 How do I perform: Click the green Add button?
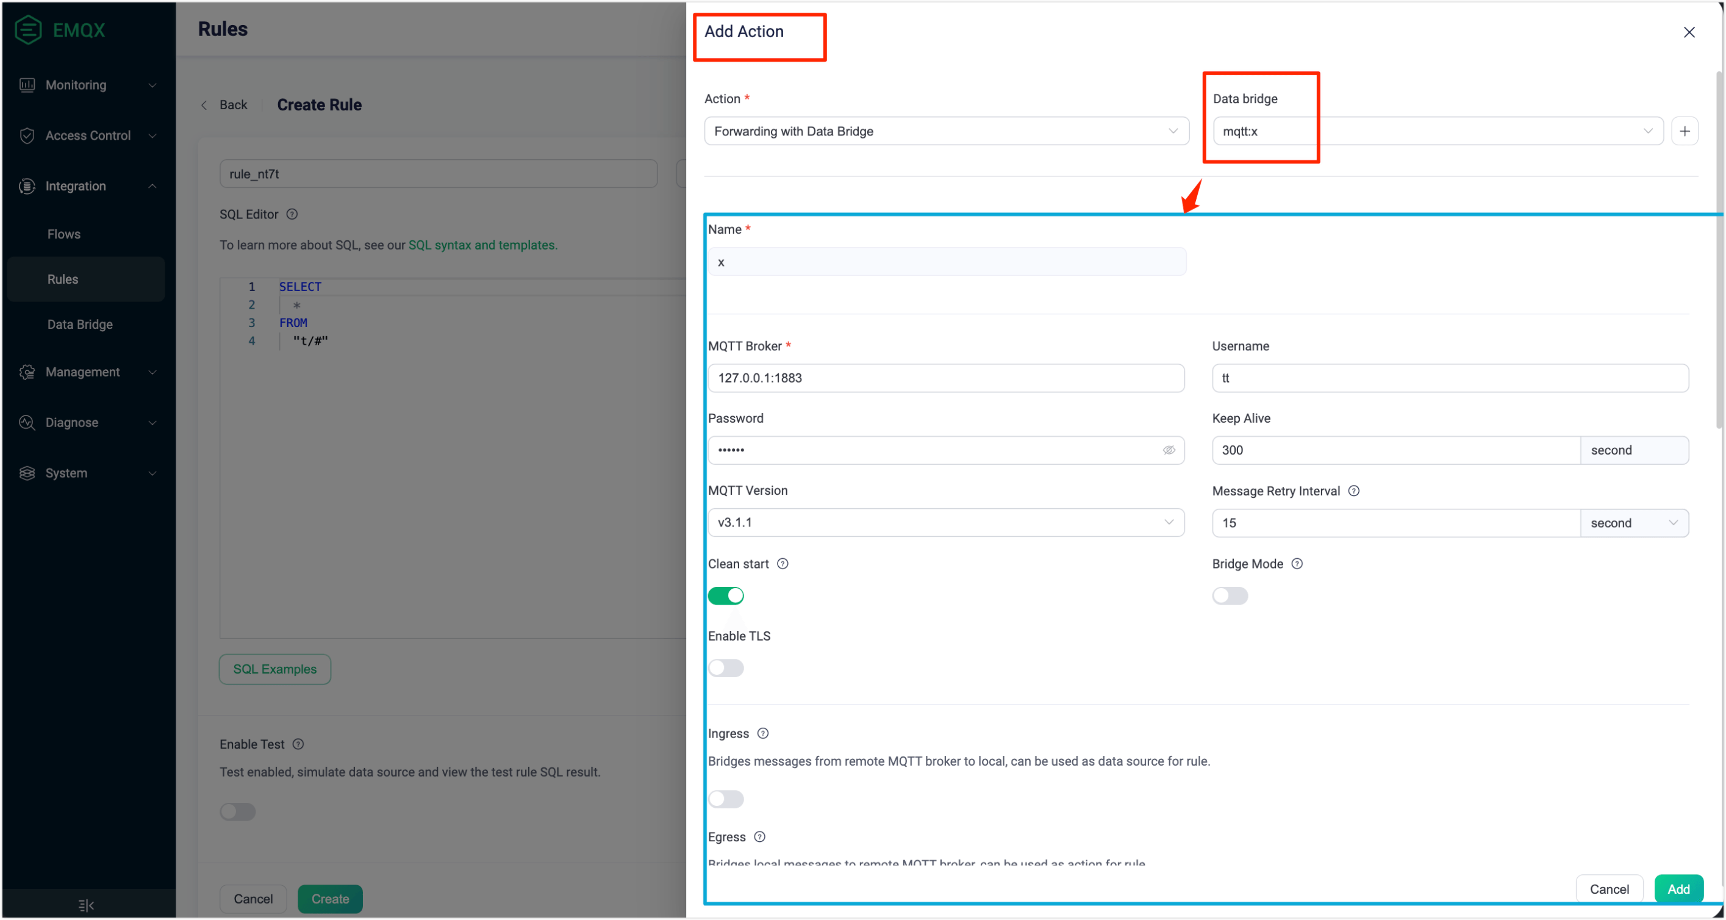1678,889
